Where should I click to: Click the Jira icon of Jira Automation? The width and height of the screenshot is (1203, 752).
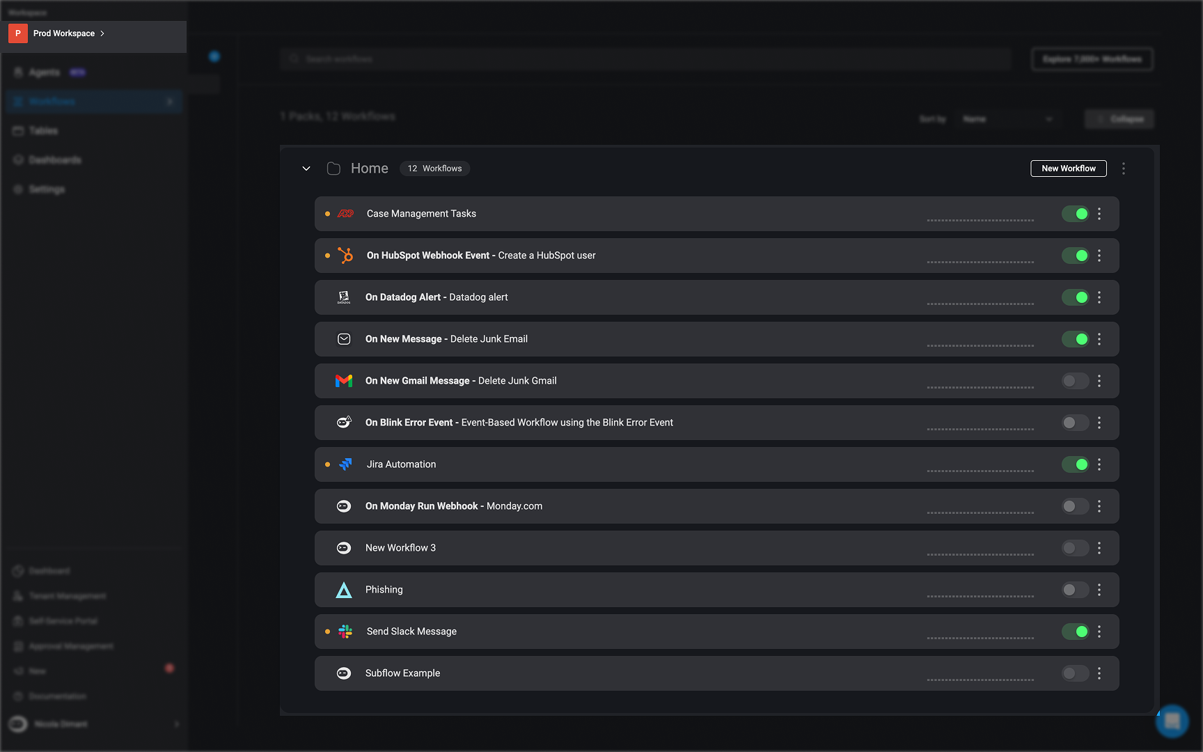click(x=345, y=464)
